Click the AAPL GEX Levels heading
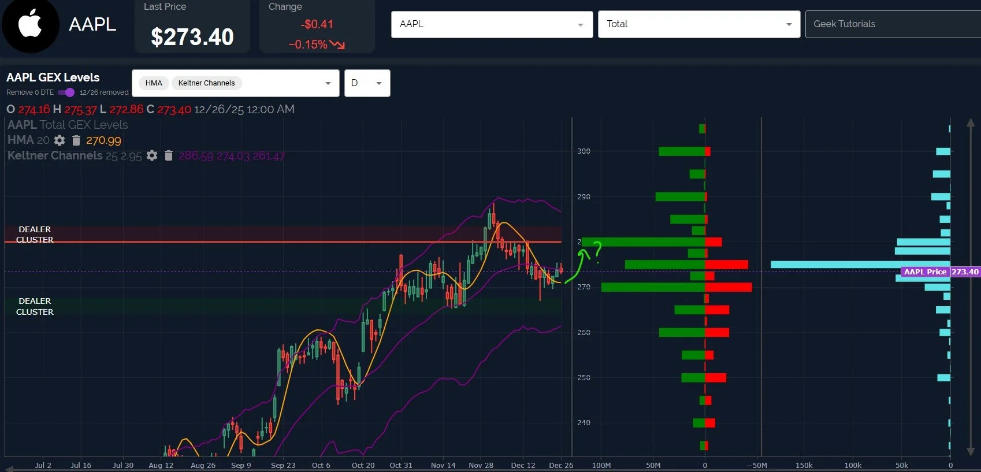 pos(53,77)
